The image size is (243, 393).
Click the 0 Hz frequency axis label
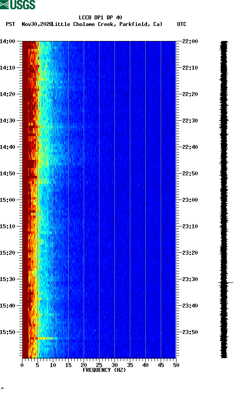click(22, 365)
